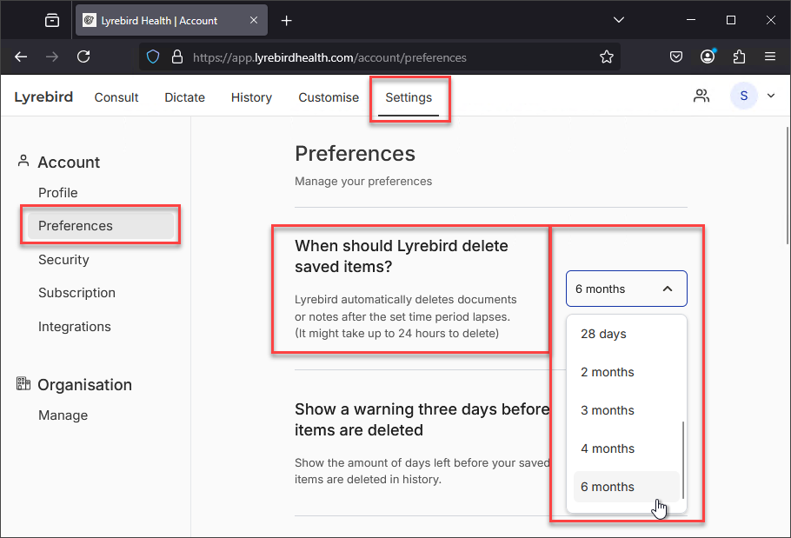This screenshot has width=791, height=538.
Task: Click the Preferences page heading
Action: (x=355, y=154)
